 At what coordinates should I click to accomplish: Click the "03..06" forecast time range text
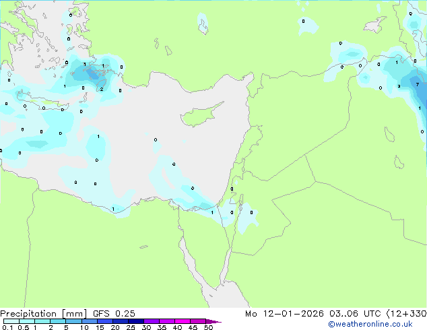343,314
